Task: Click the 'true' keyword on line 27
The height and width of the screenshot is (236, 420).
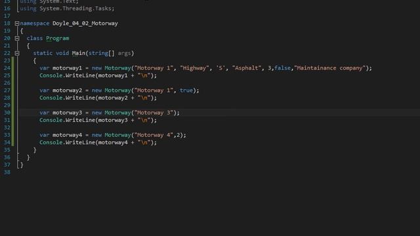Action: coord(186,90)
